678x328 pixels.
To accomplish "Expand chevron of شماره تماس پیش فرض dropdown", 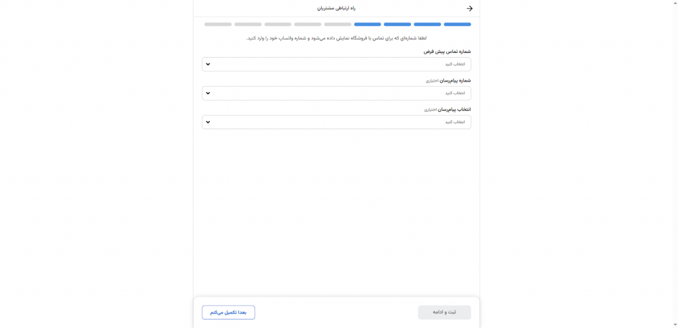I will 208,64.
